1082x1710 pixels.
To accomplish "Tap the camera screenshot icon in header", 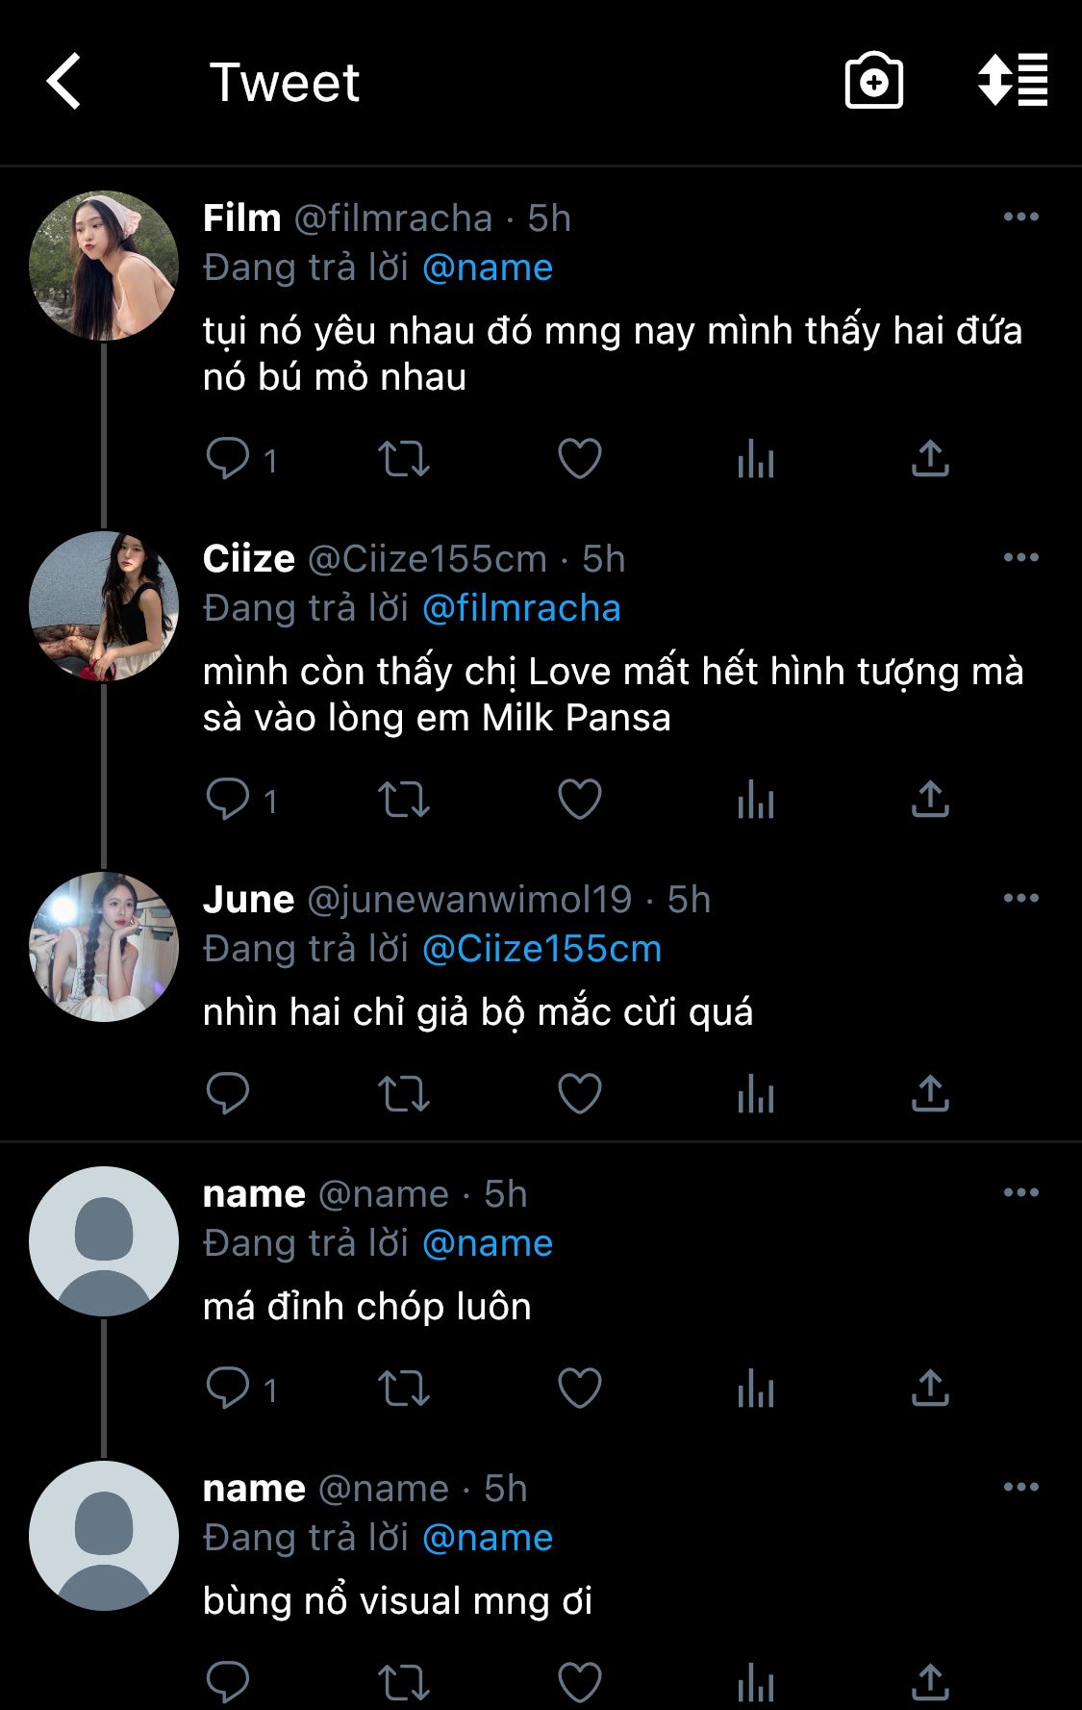I will [x=873, y=82].
